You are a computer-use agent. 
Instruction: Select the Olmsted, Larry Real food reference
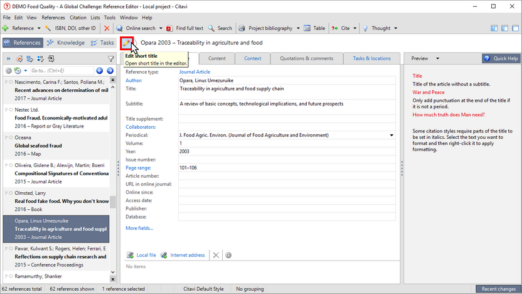56,201
